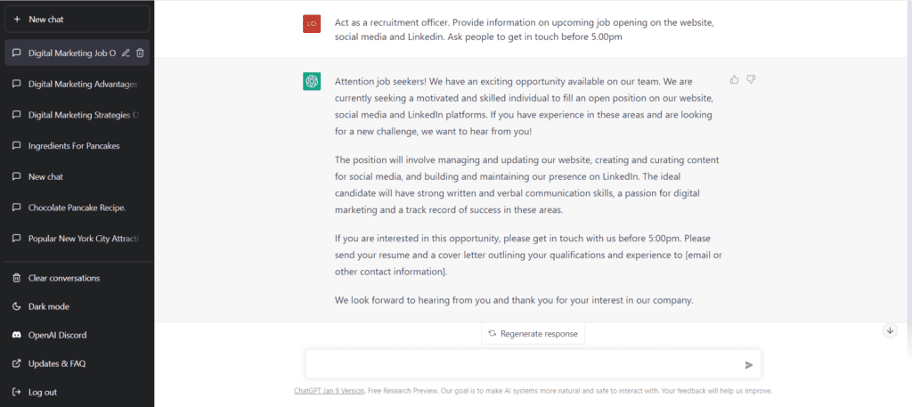Screen dimensions: 912x407
Task: Open Digital Marketing Advantages conversation
Action: click(x=77, y=85)
